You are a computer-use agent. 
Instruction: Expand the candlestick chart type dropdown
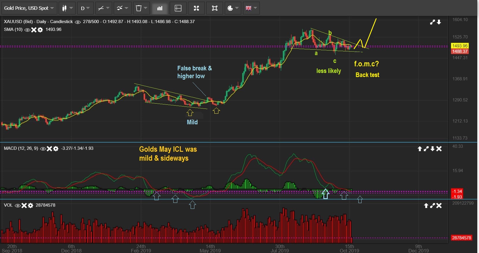[67, 8]
